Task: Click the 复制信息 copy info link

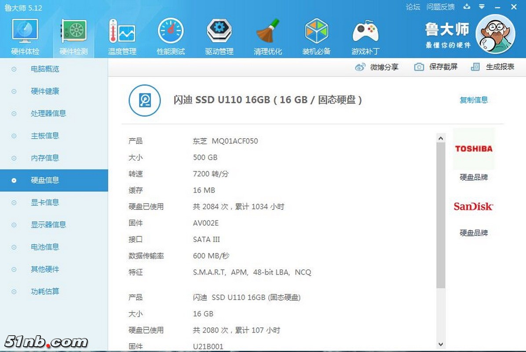Action: (474, 100)
